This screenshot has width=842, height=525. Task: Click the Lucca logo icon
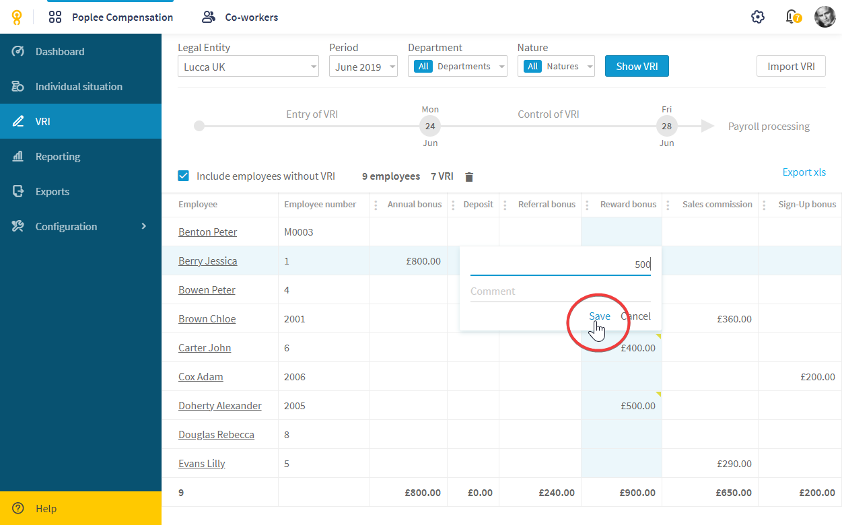point(17,17)
